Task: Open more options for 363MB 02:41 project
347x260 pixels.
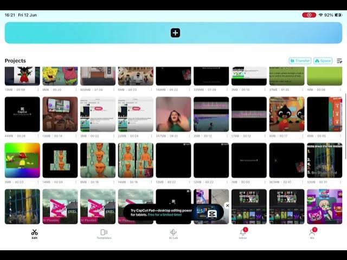Action: pos(303,182)
